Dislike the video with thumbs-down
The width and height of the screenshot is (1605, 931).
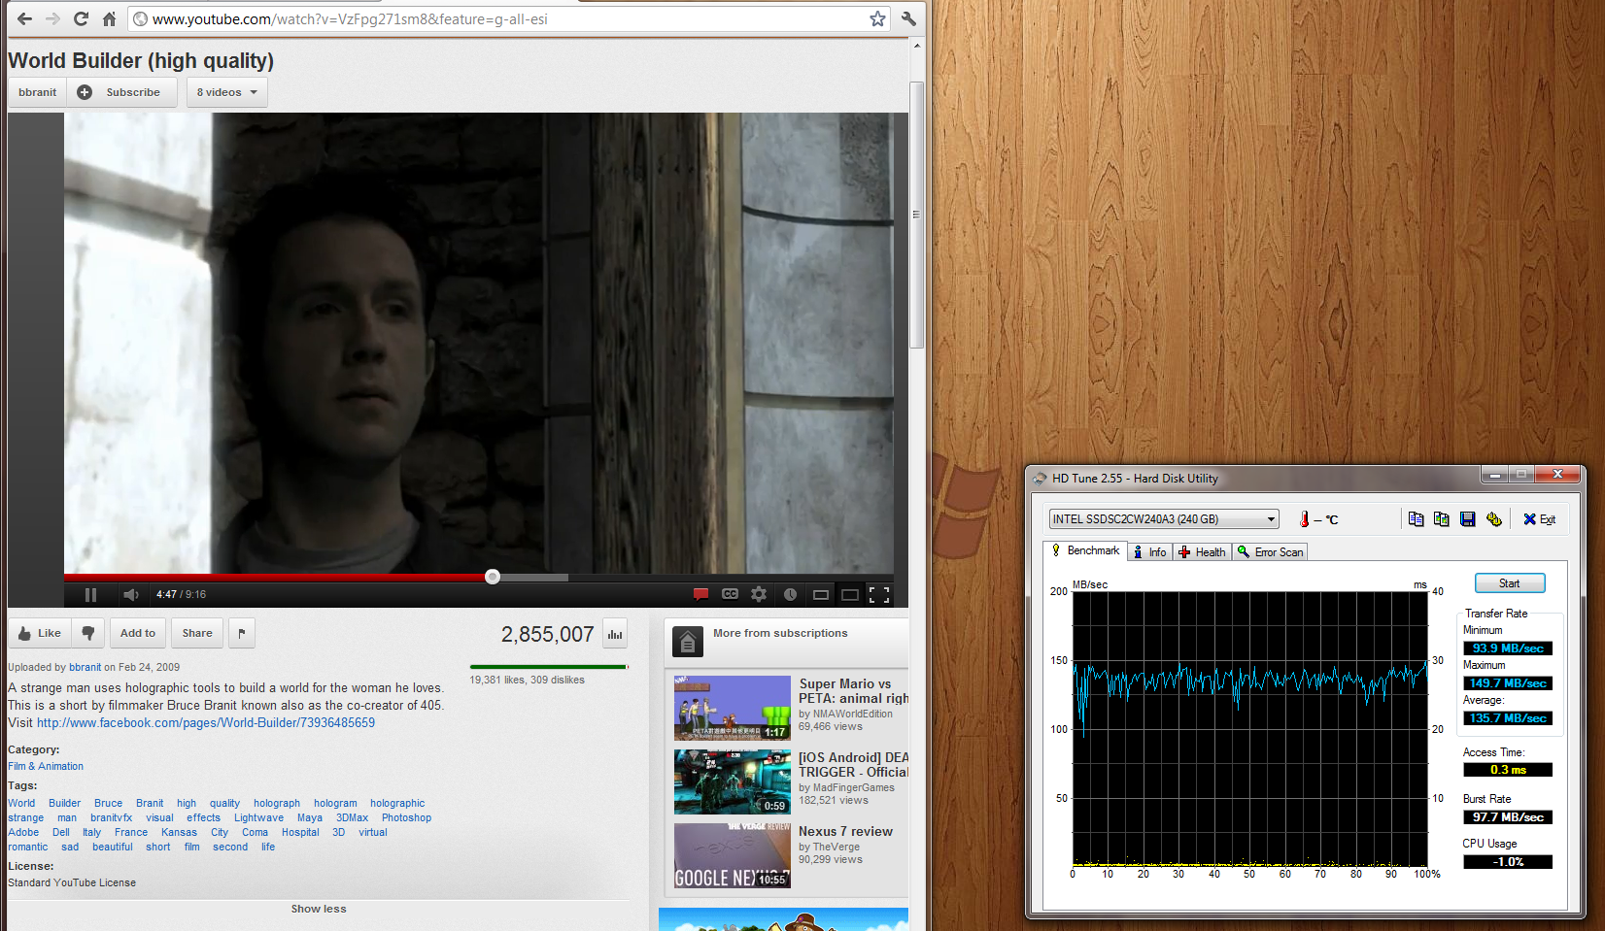tap(87, 633)
